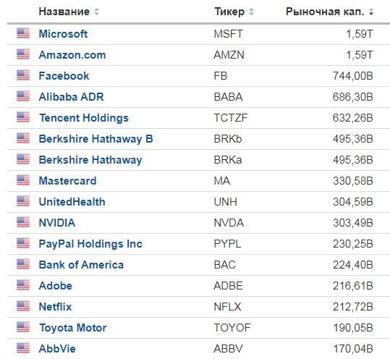Click the US flag next to Microsoft
This screenshot has height=359, width=390.
pos(23,33)
